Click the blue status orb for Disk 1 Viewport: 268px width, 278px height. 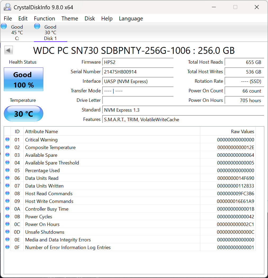[37, 26]
